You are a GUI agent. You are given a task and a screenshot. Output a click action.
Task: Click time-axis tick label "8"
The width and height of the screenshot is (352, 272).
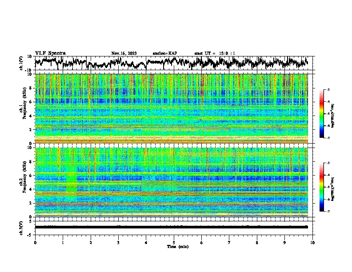pos(257,243)
